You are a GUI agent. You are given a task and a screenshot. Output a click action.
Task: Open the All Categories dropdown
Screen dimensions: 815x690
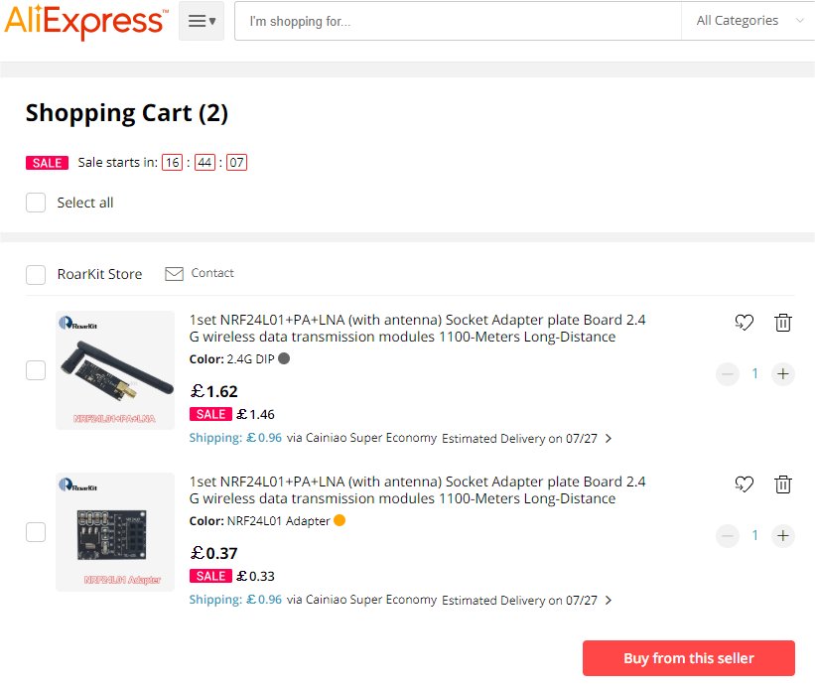click(747, 21)
